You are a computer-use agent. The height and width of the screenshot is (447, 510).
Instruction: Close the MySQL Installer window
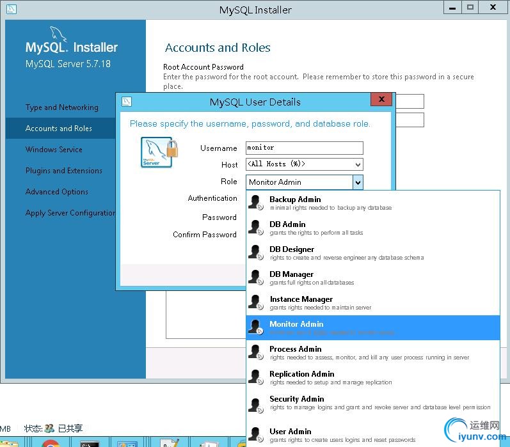coord(493,8)
